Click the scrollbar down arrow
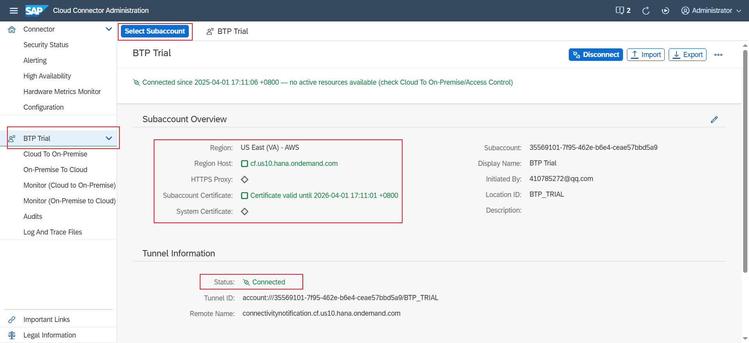749x343 pixels. point(745,338)
